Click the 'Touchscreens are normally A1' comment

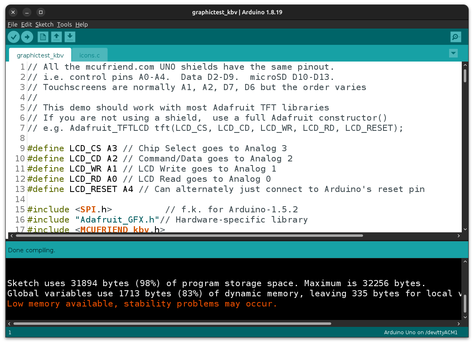(x=197, y=87)
